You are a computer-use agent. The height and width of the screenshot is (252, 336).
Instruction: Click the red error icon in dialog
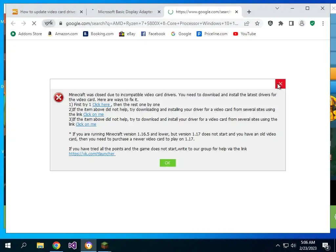pyautogui.click(x=59, y=97)
